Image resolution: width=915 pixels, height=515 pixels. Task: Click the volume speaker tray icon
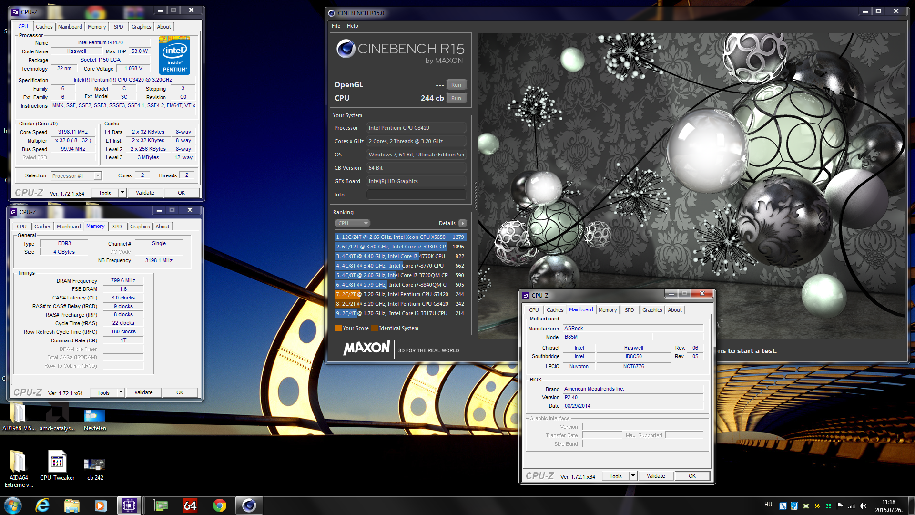click(x=863, y=506)
